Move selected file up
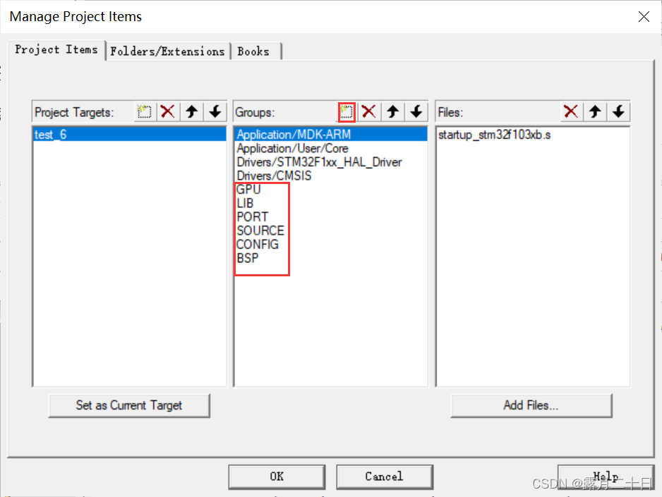The image size is (662, 497). [x=595, y=111]
